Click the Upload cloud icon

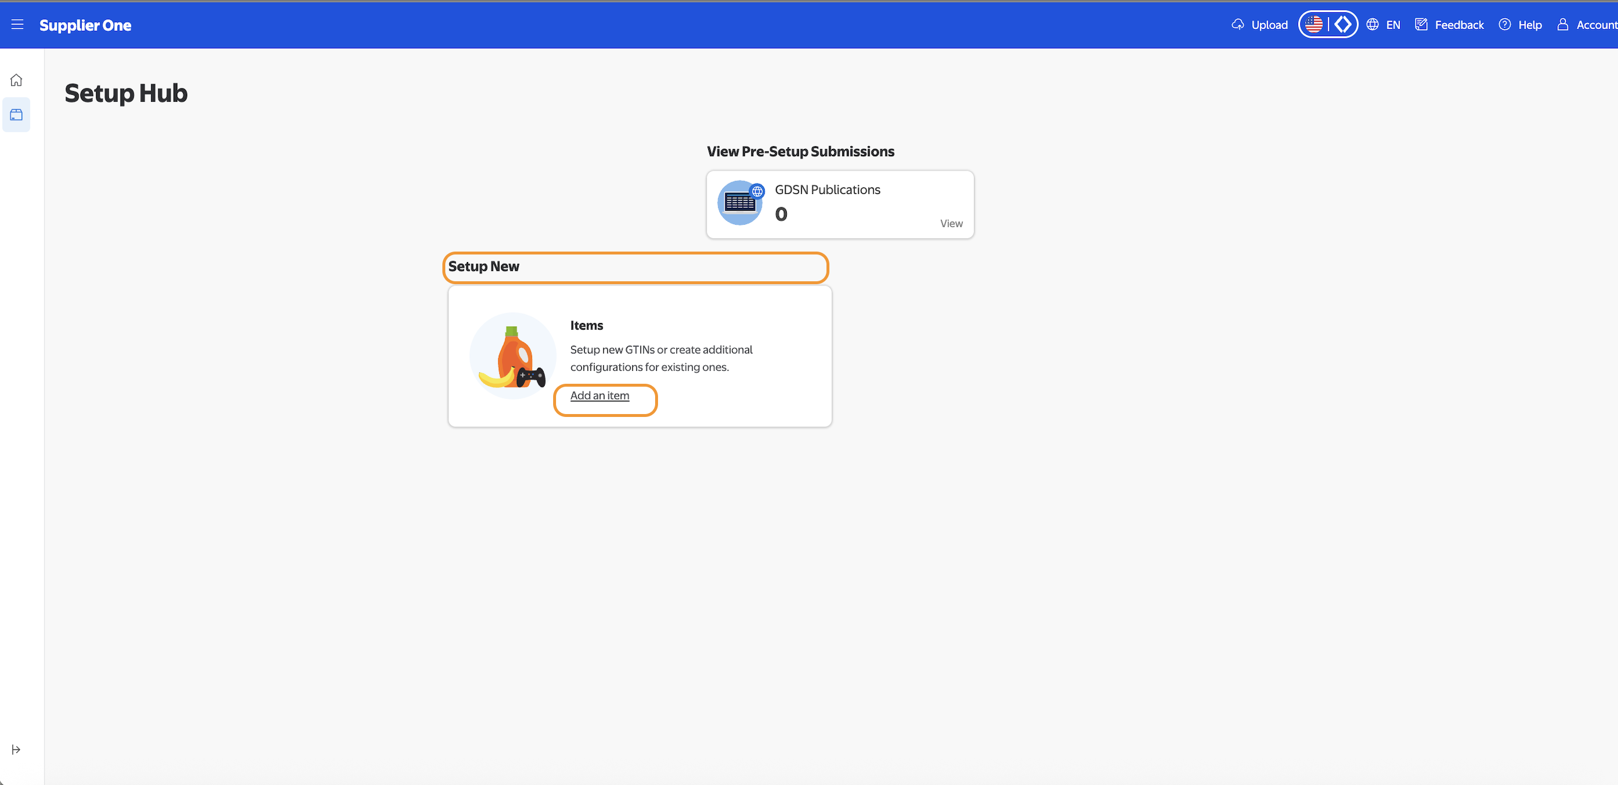click(1237, 24)
